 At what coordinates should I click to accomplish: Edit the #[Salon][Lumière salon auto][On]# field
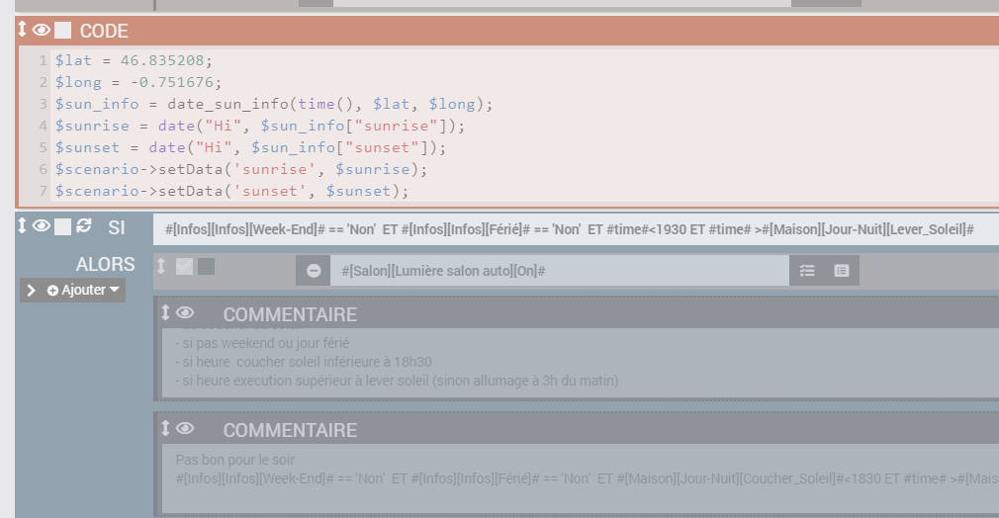point(560,271)
